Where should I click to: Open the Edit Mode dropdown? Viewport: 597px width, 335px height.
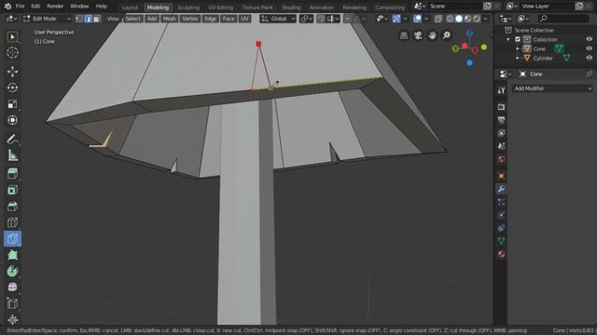47,19
